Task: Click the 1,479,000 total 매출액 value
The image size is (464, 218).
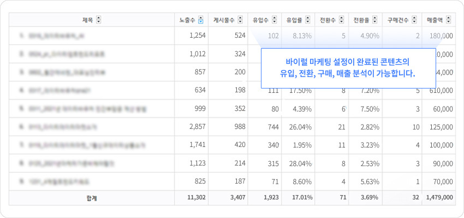Action: pos(439,197)
